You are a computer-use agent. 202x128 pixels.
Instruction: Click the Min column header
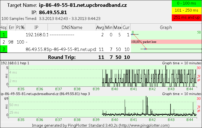point(109,27)
